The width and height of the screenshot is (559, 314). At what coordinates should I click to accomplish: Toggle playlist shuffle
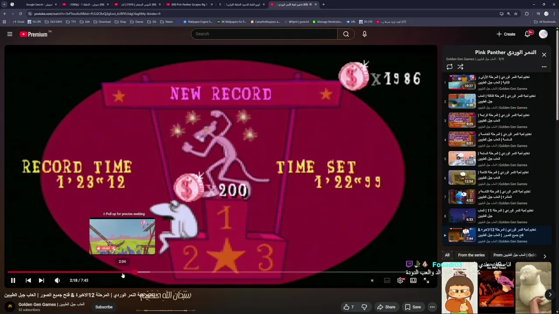[x=460, y=67]
